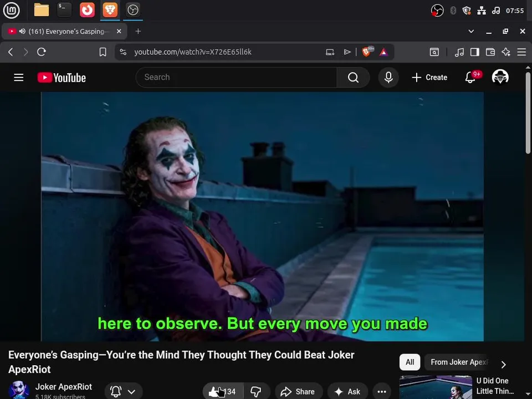Click the send/share arrow in address bar
Image resolution: width=532 pixels, height=399 pixels.
pos(347,52)
